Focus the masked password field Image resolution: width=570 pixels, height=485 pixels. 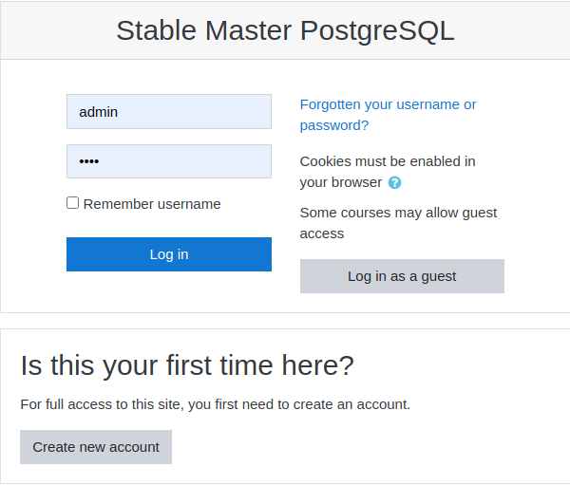tap(169, 161)
